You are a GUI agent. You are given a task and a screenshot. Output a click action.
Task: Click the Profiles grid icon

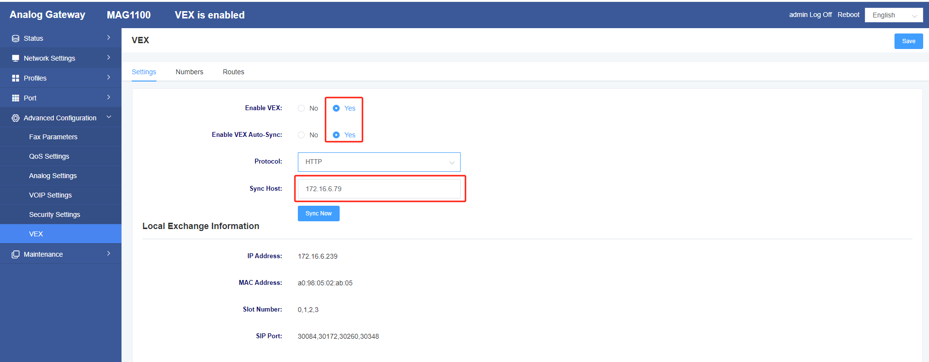pyautogui.click(x=16, y=78)
